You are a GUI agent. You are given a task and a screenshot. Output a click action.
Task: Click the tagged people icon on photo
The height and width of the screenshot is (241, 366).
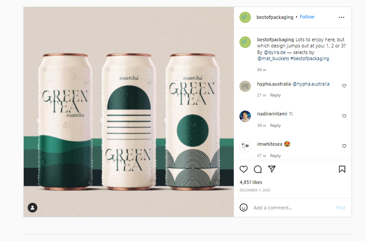(x=33, y=208)
